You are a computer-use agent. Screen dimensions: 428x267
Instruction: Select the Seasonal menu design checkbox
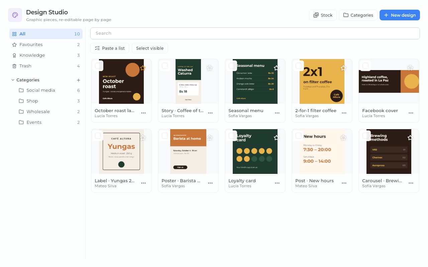pos(232,66)
